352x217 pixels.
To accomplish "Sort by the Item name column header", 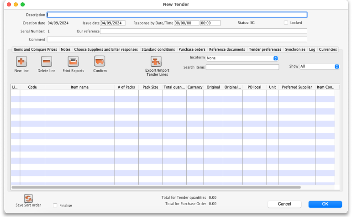I will (x=79, y=87).
